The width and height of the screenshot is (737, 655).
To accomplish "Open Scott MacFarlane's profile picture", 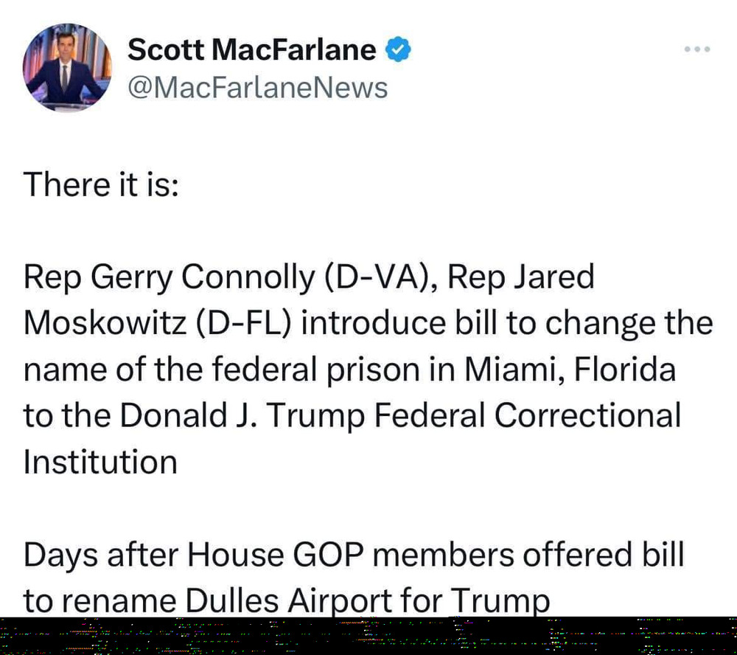I will point(67,68).
